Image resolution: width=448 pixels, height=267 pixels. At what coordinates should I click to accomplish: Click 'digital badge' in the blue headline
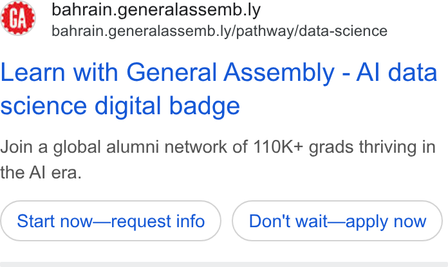(167, 107)
